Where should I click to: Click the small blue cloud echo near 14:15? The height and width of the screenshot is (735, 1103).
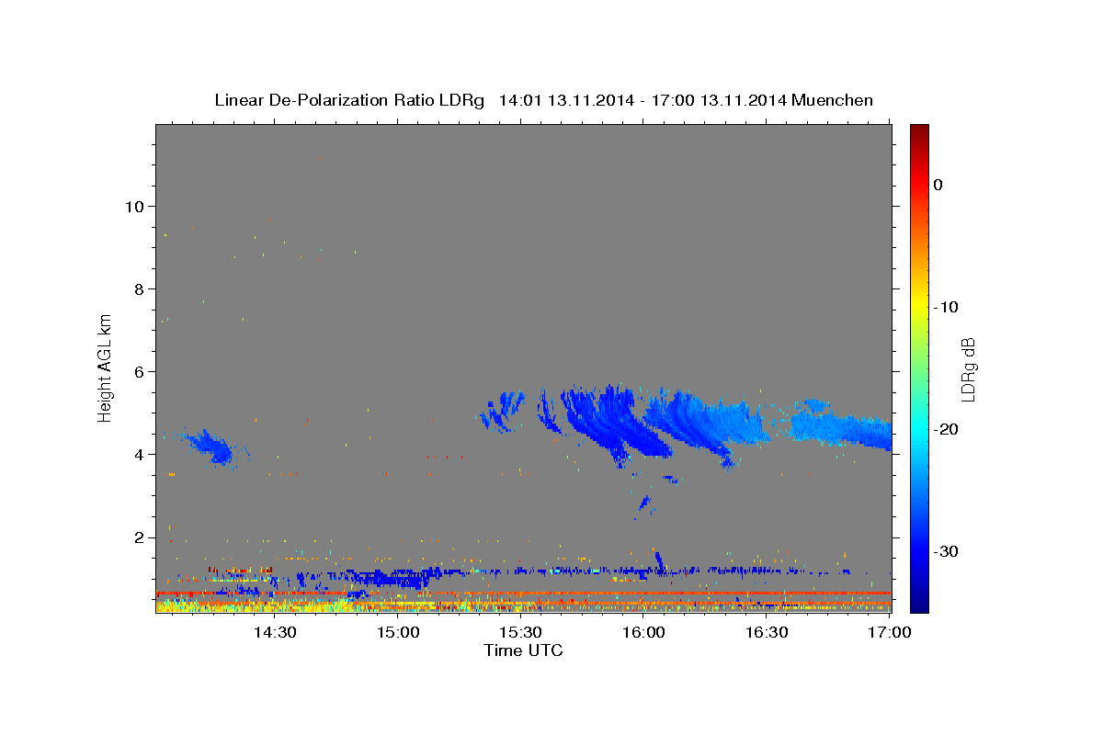click(x=214, y=447)
